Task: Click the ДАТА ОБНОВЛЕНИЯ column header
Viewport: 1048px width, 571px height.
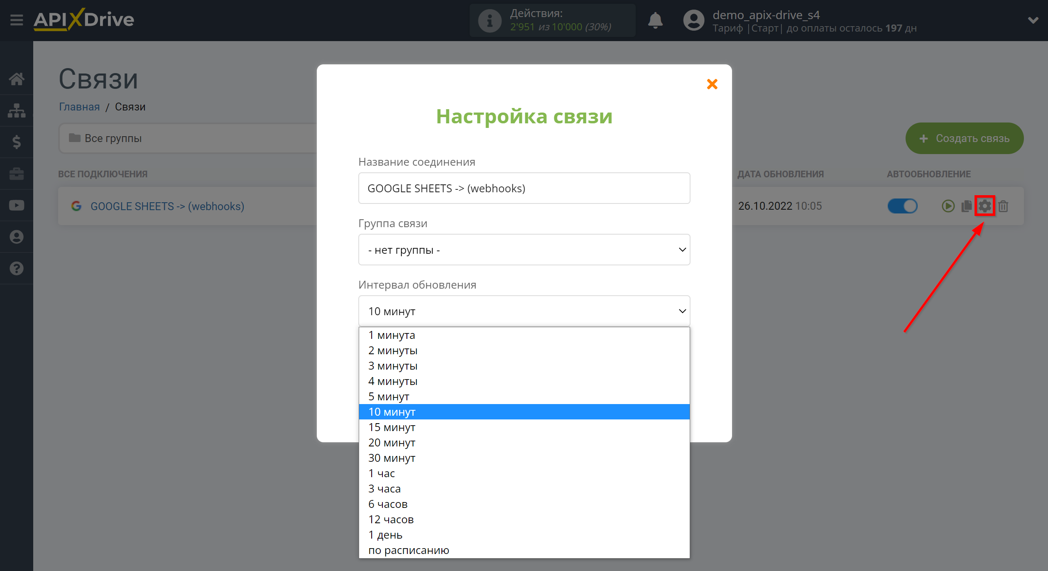Action: pyautogui.click(x=781, y=174)
